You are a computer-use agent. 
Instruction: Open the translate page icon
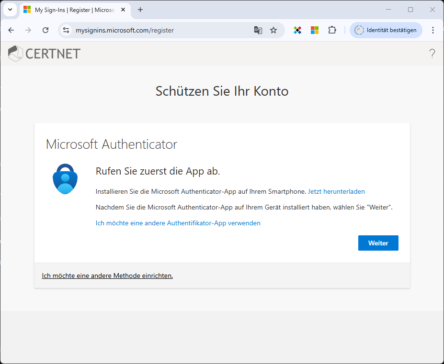[258, 30]
